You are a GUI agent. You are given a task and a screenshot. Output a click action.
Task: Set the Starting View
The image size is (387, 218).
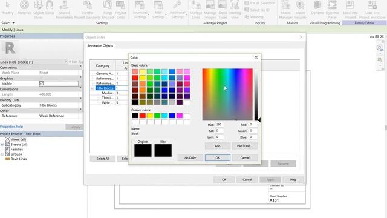[235, 10]
